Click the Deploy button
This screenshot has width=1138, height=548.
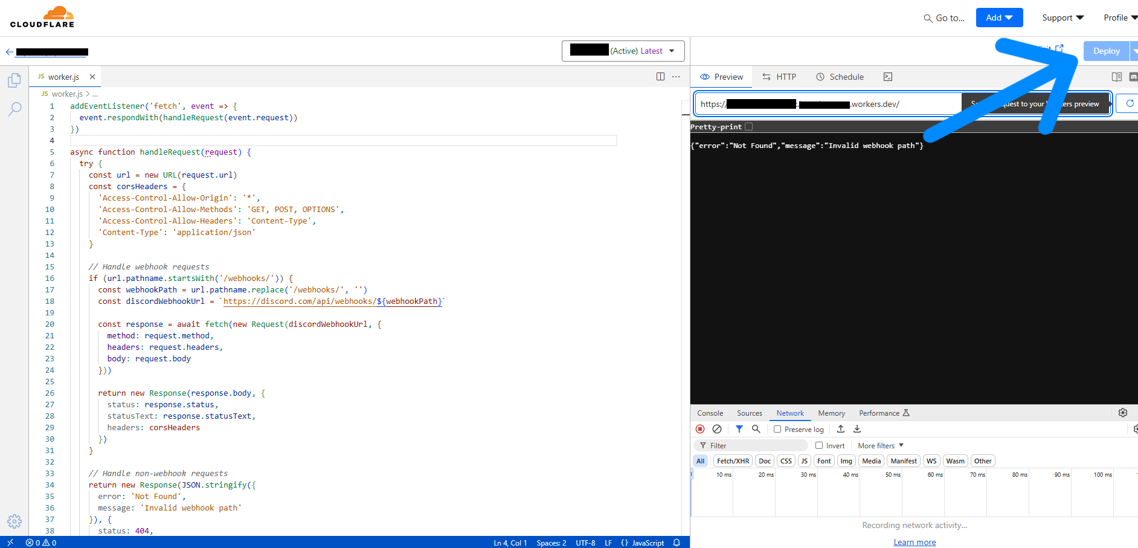pyautogui.click(x=1106, y=51)
